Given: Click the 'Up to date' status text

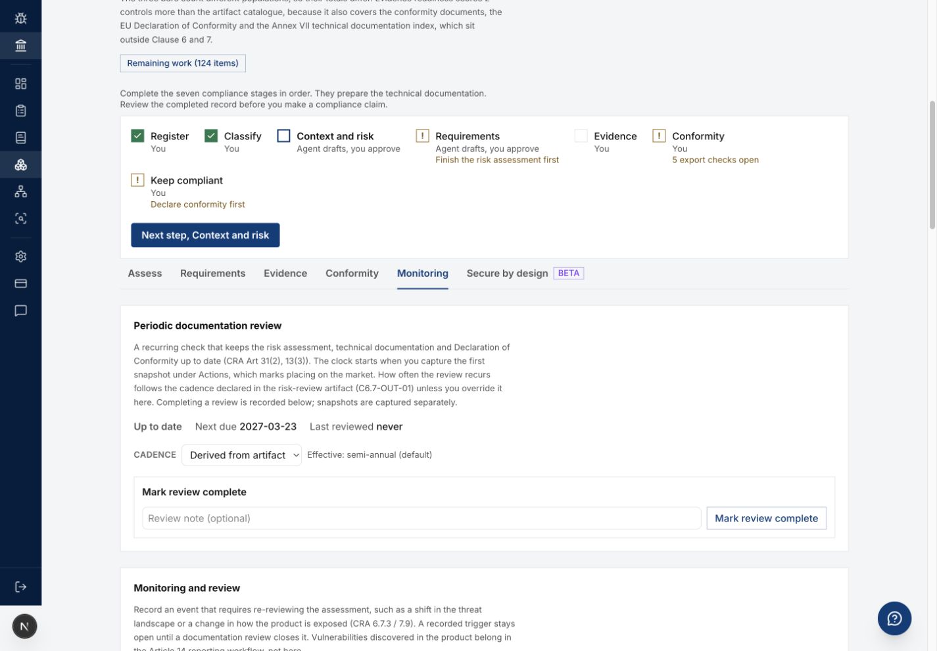Looking at the screenshot, I should pyautogui.click(x=158, y=427).
